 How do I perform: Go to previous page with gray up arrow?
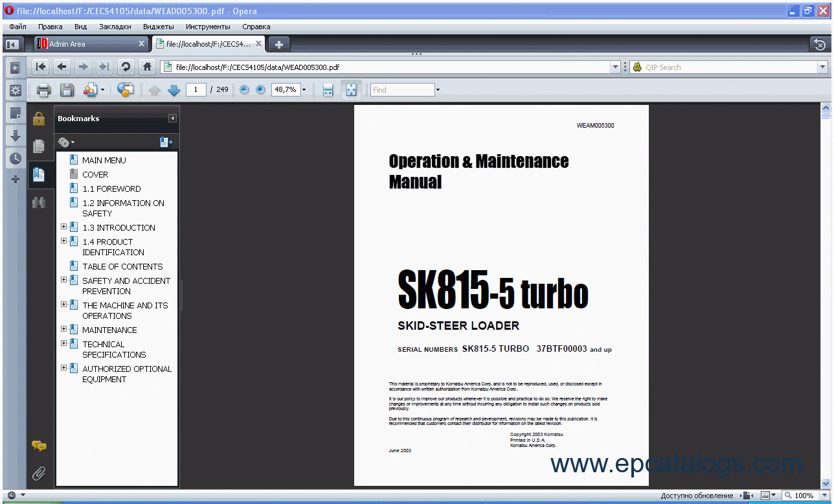click(x=154, y=90)
